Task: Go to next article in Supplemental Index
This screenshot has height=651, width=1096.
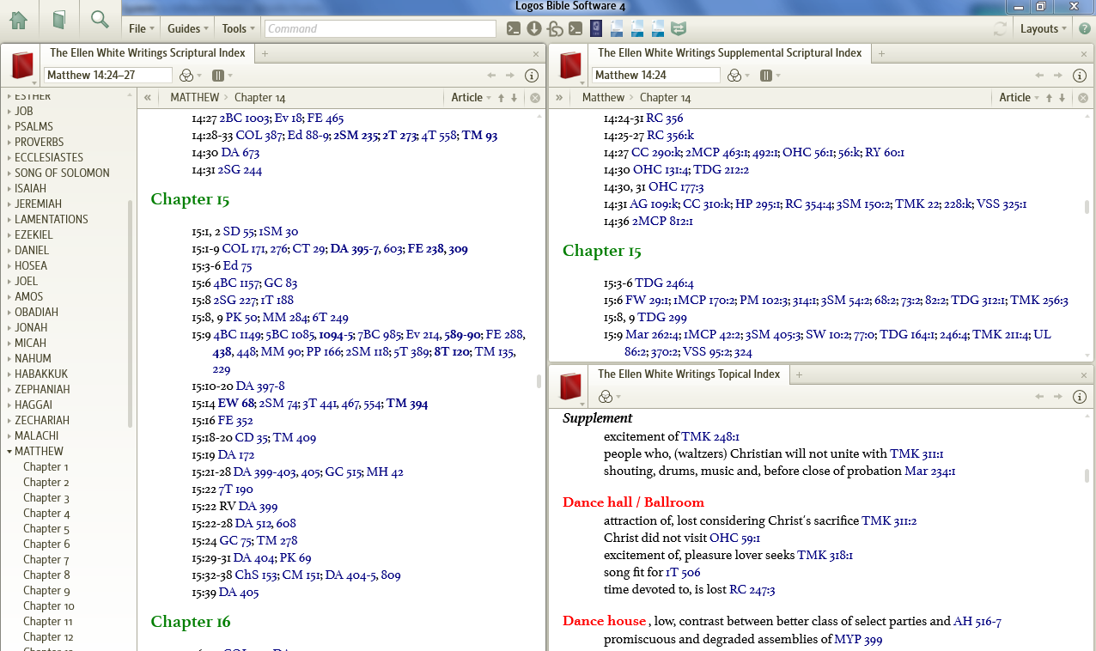Action: 1063,98
